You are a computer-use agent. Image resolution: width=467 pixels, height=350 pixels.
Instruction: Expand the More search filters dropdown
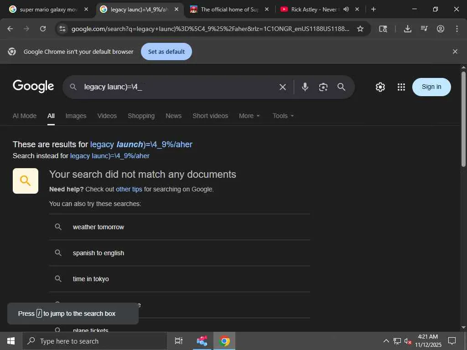[x=249, y=116]
